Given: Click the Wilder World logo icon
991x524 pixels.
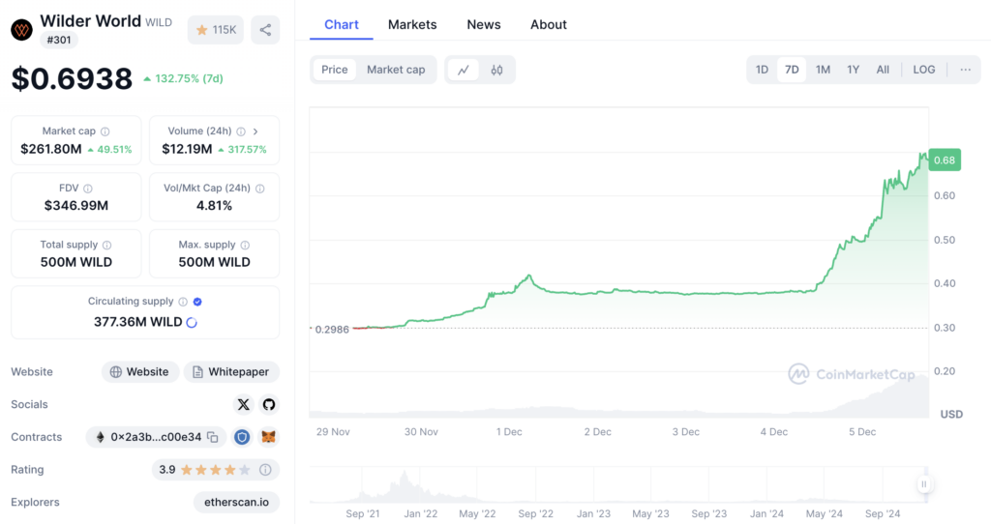Looking at the screenshot, I should click(21, 30).
